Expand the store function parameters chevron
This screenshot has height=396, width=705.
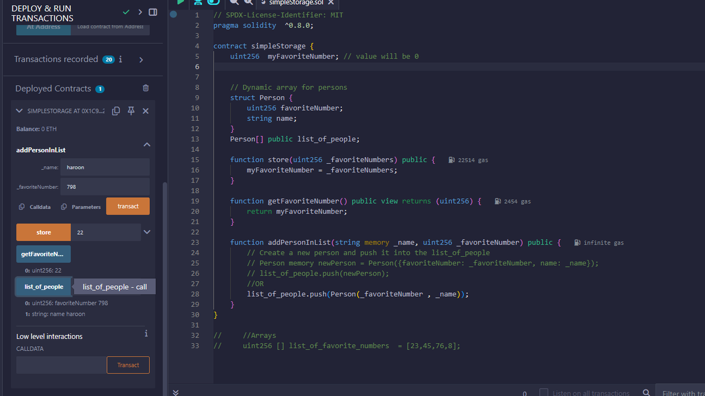(x=147, y=232)
